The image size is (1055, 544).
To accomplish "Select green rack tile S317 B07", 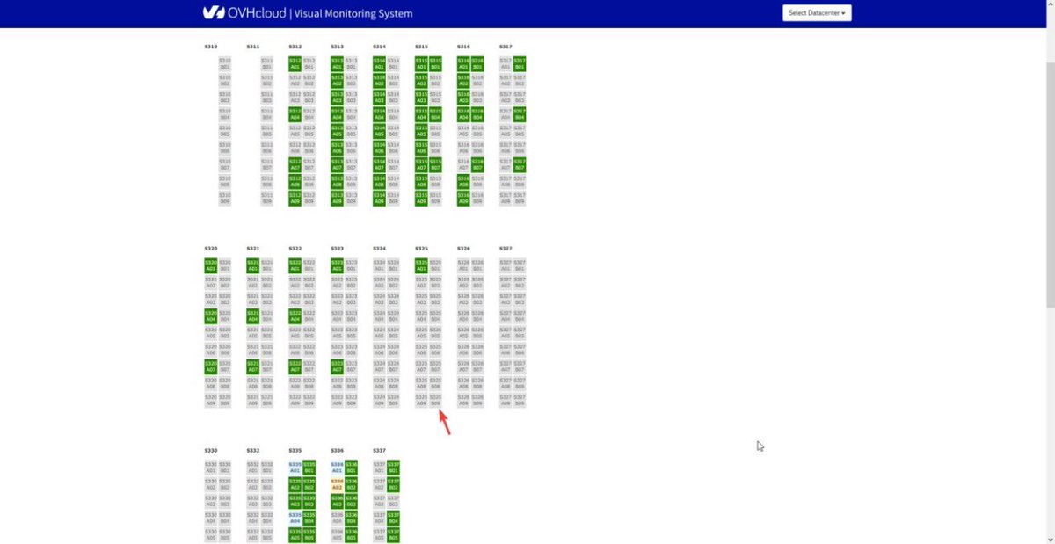I will 520,164.
